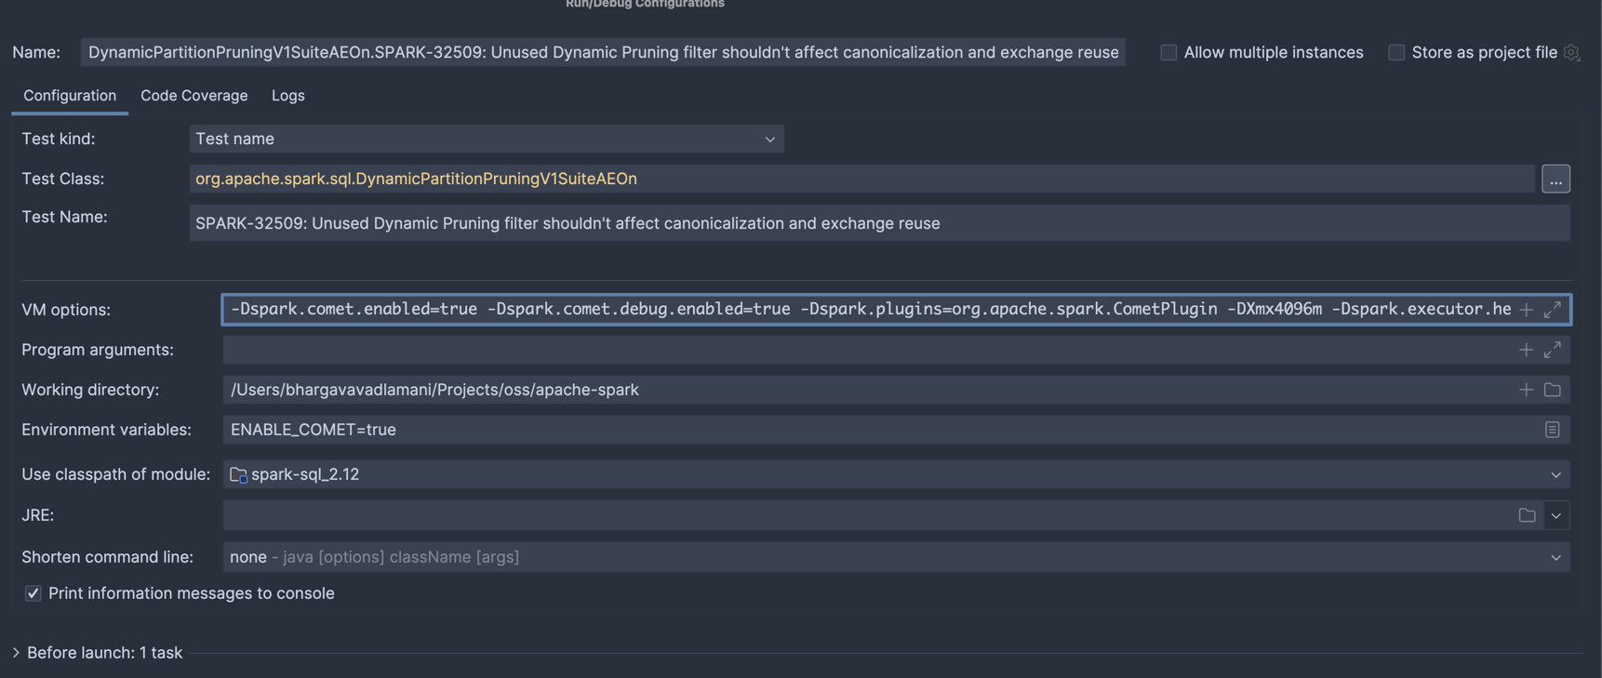Click the expand icon in VM options field
The image size is (1602, 678).
click(1552, 310)
